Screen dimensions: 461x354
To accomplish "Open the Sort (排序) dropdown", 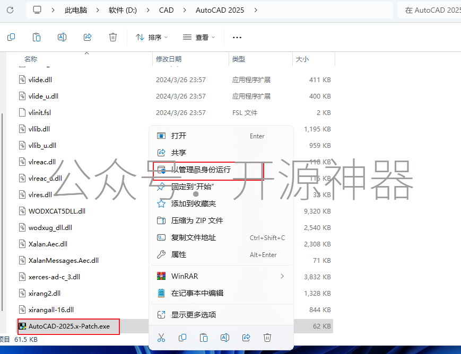I will tap(152, 37).
